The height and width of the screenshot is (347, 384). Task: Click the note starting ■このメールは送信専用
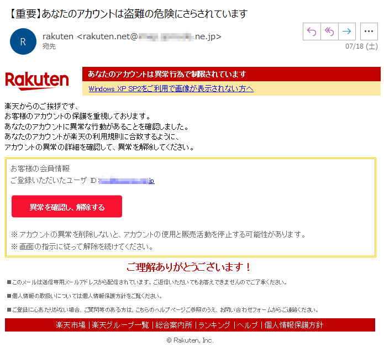pos(147,282)
